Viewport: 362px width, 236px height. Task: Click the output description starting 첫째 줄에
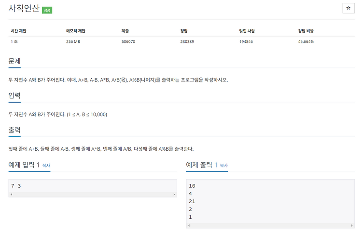101,149
